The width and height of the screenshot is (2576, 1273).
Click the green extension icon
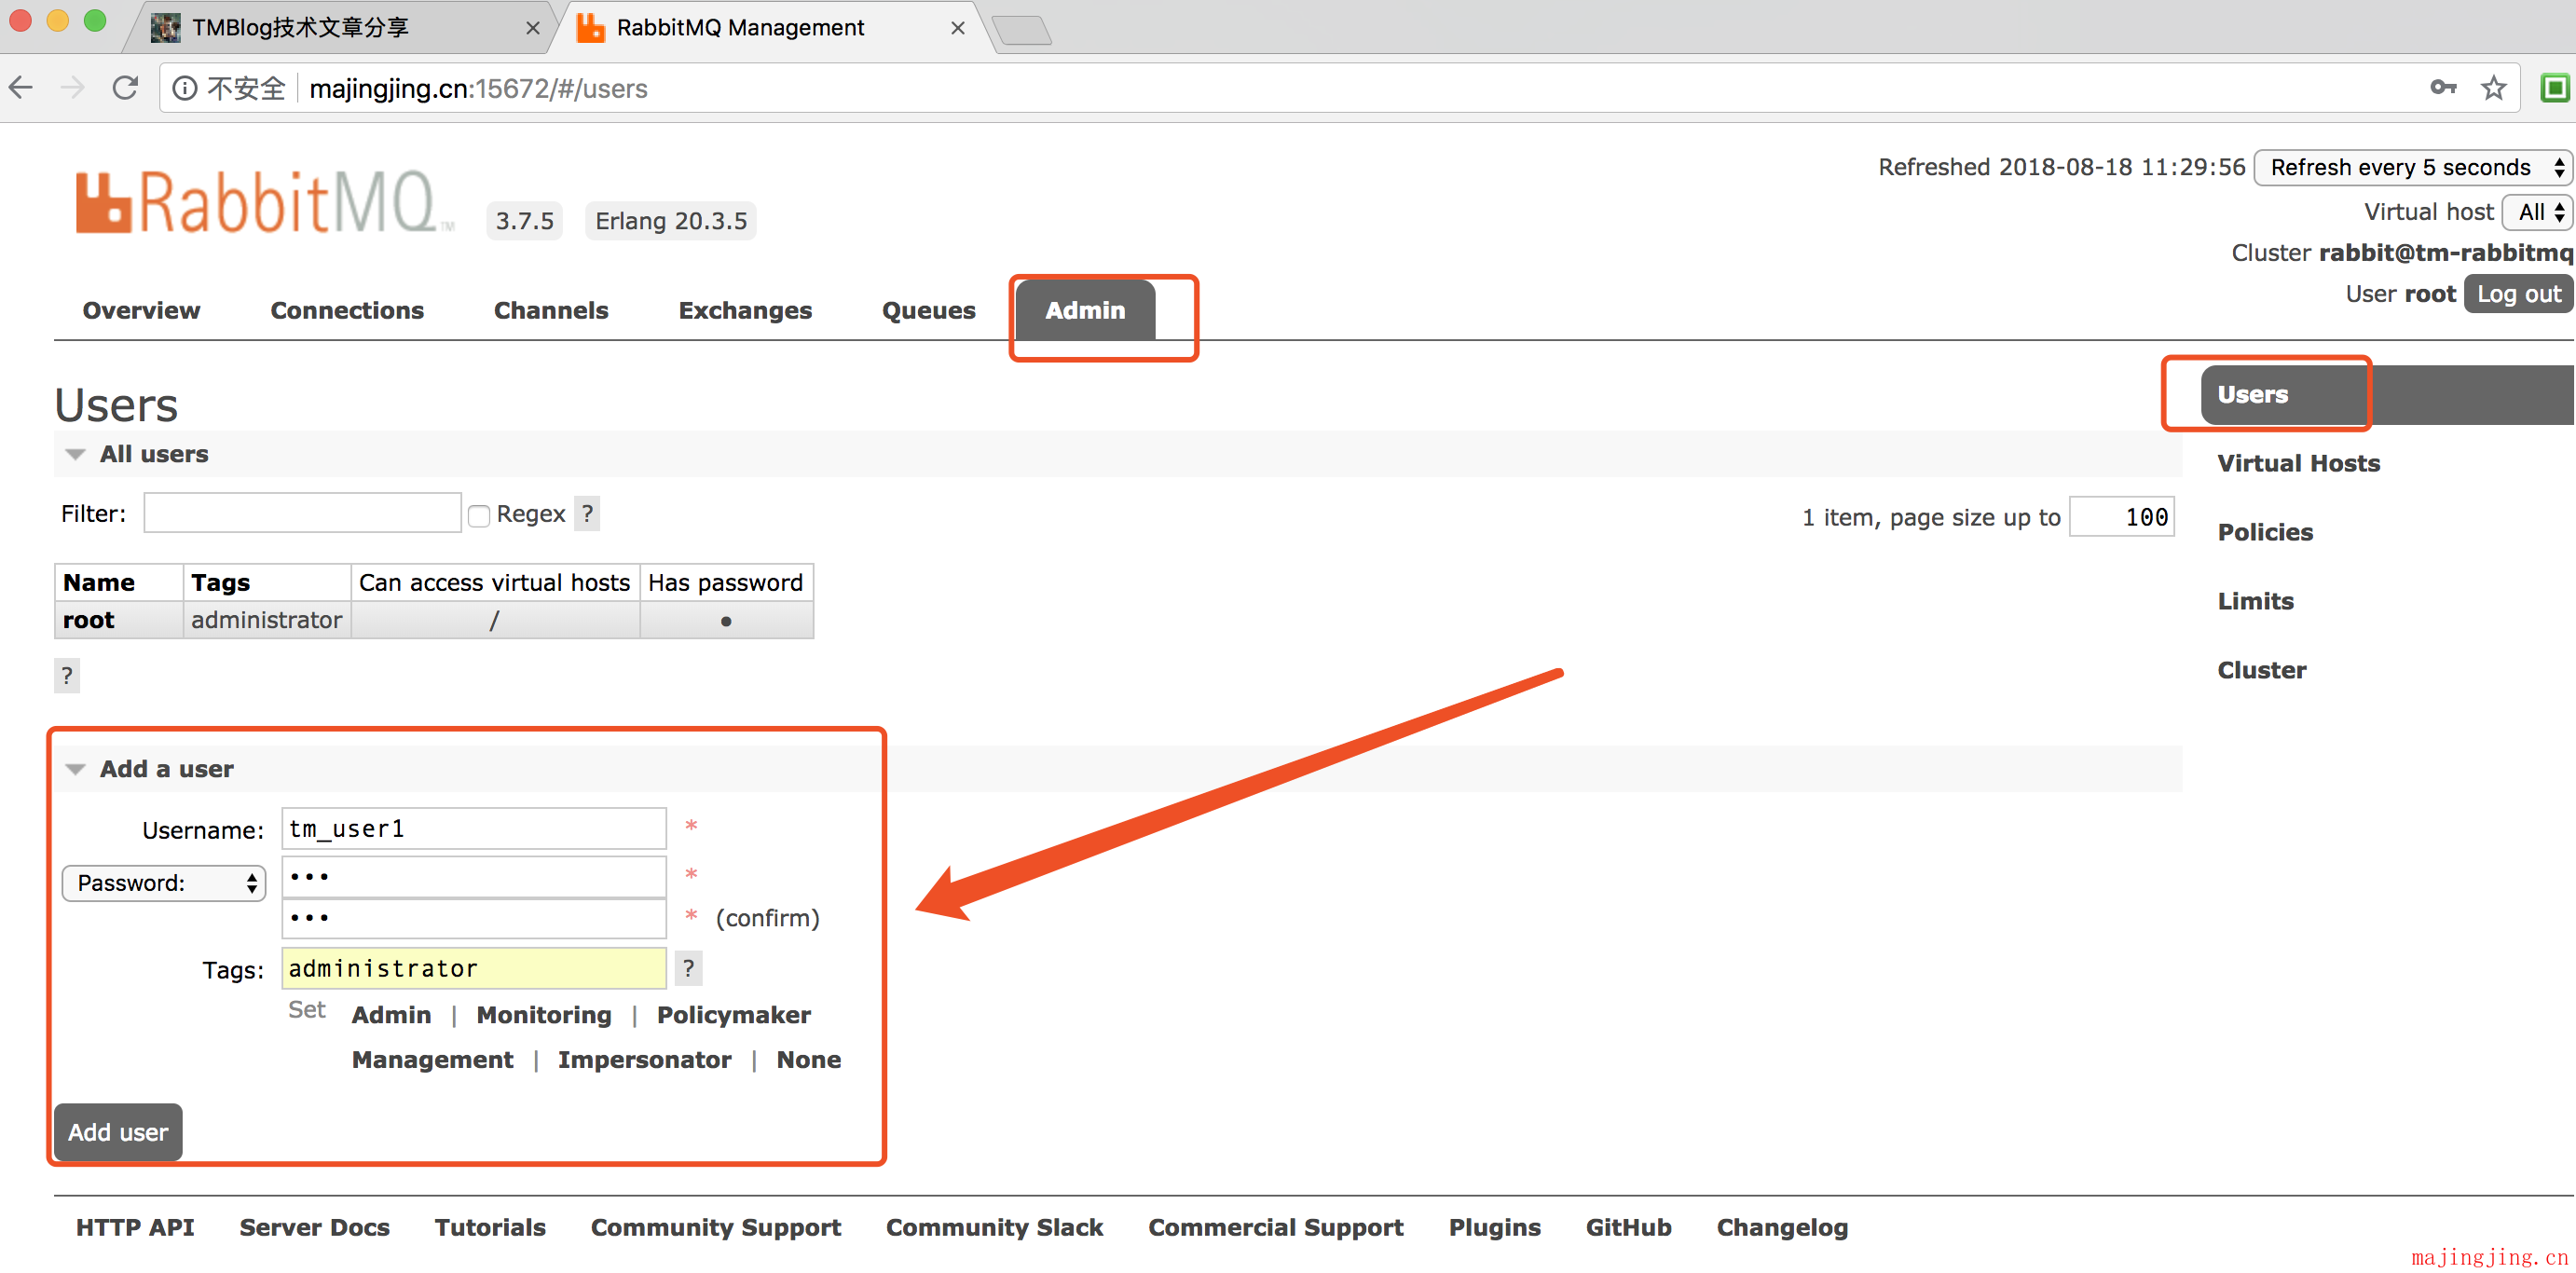2554,88
